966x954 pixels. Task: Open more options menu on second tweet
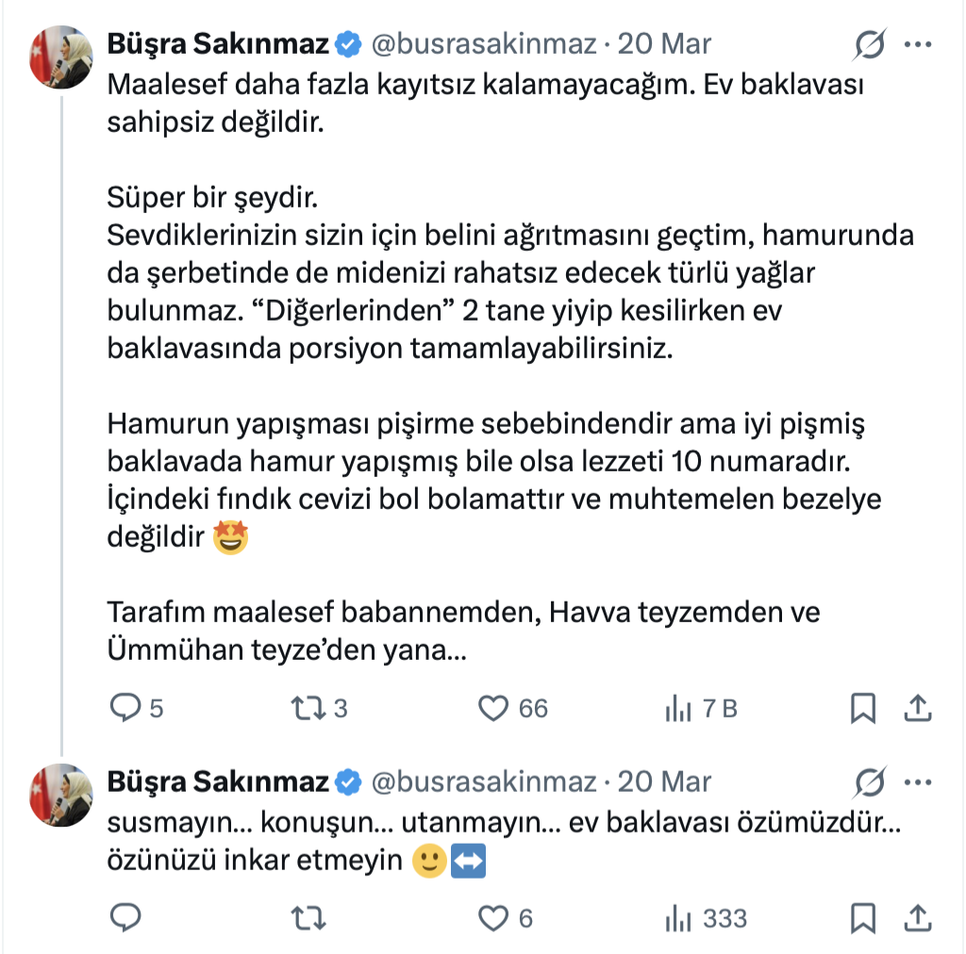coord(919,781)
